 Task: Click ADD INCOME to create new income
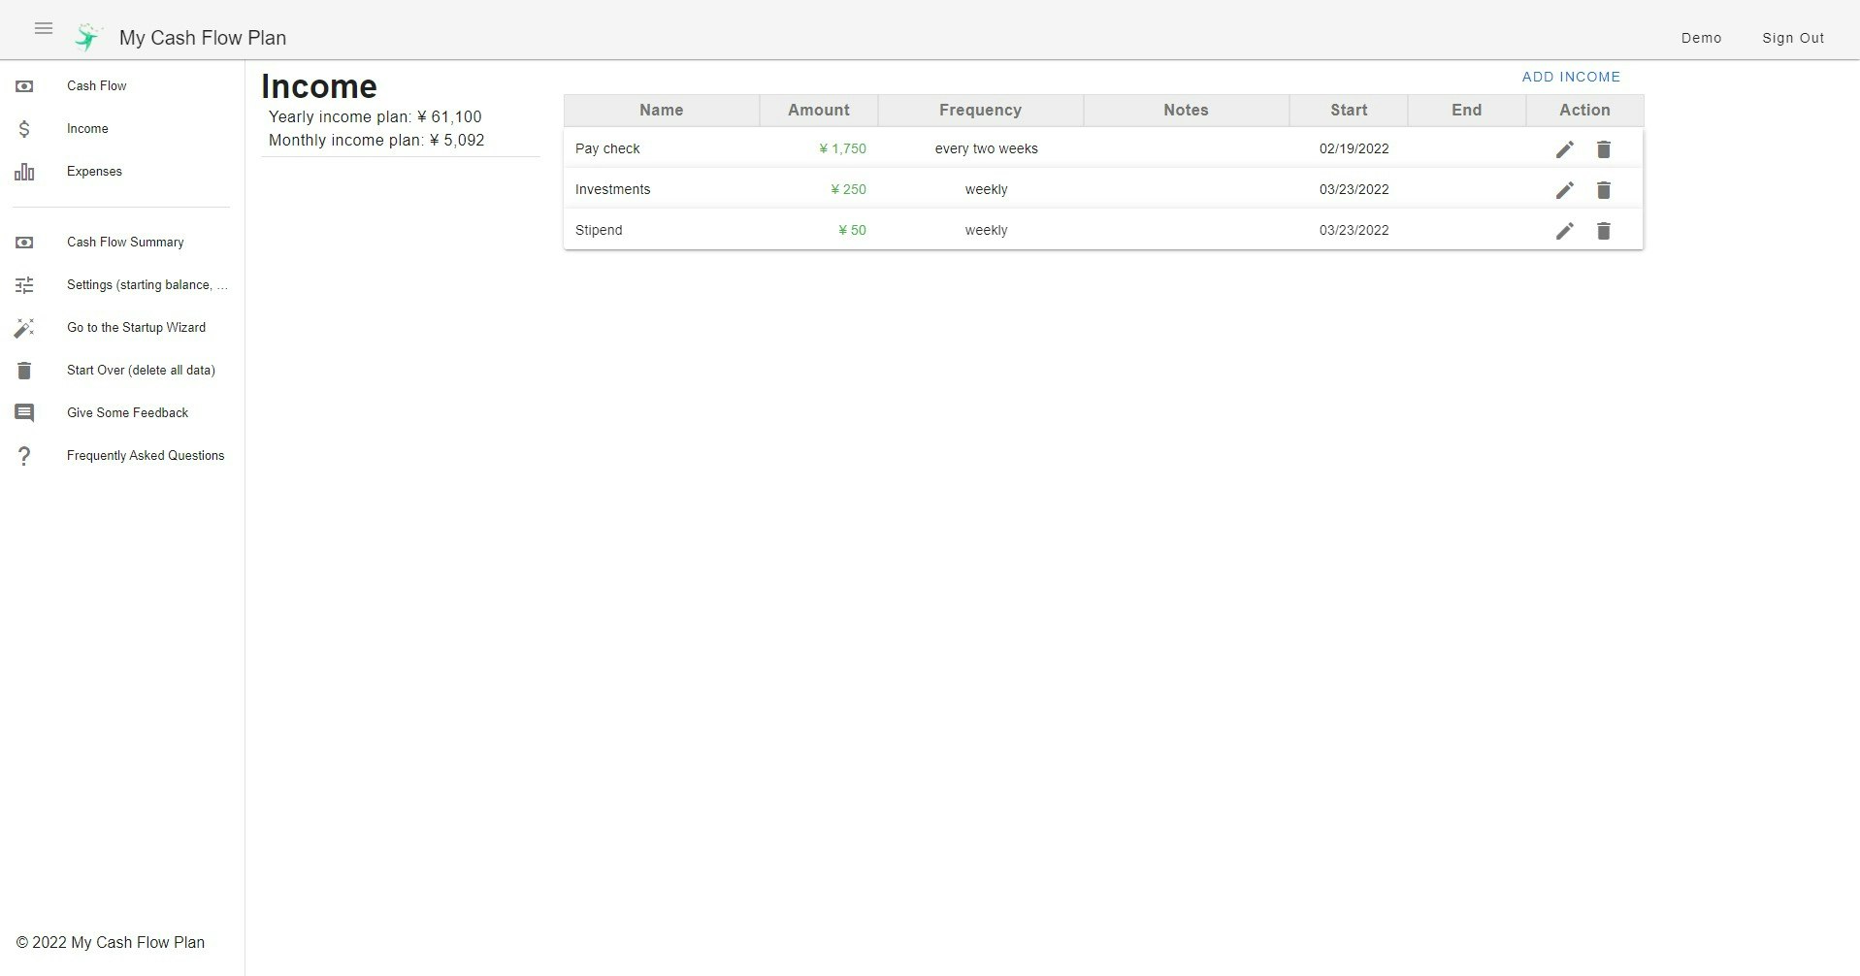tap(1570, 77)
